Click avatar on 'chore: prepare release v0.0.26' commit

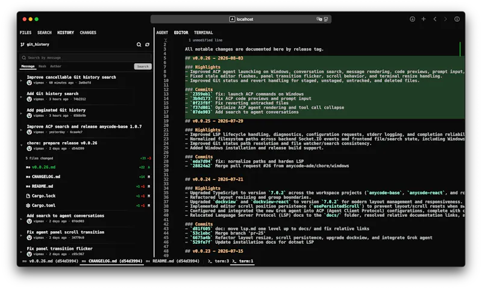point(29,149)
